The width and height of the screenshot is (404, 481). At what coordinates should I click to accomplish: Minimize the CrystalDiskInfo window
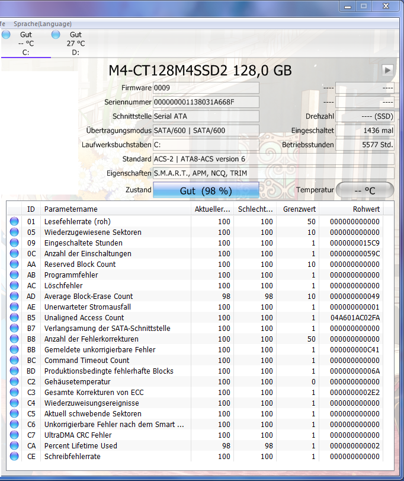pyautogui.click(x=348, y=6)
